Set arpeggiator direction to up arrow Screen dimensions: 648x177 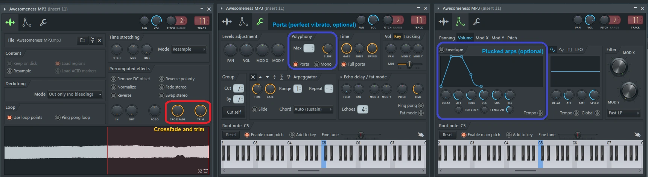[x=260, y=77]
